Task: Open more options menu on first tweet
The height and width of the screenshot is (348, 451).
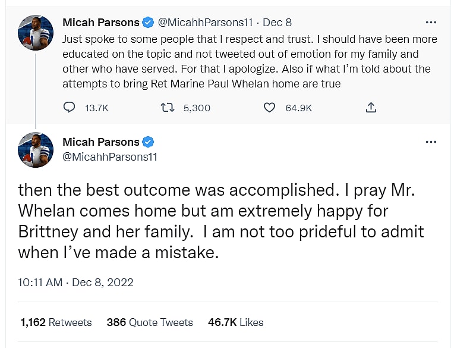Action: 431,23
